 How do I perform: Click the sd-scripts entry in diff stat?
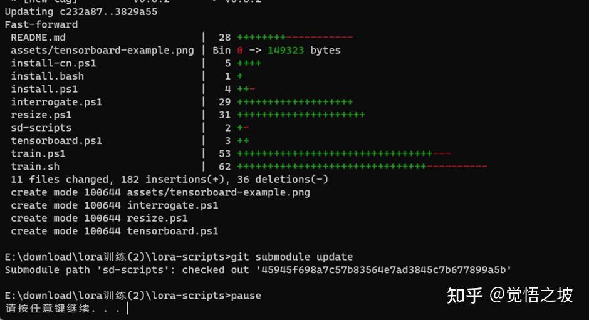point(41,128)
